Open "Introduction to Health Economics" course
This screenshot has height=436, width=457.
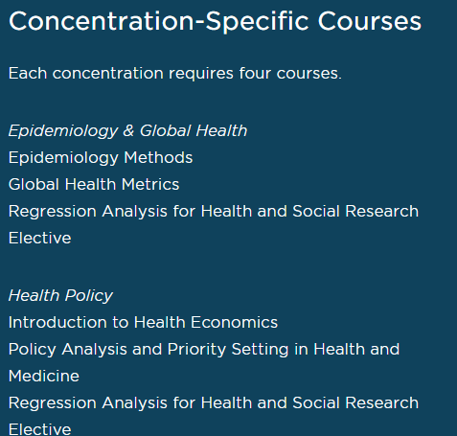coord(143,322)
